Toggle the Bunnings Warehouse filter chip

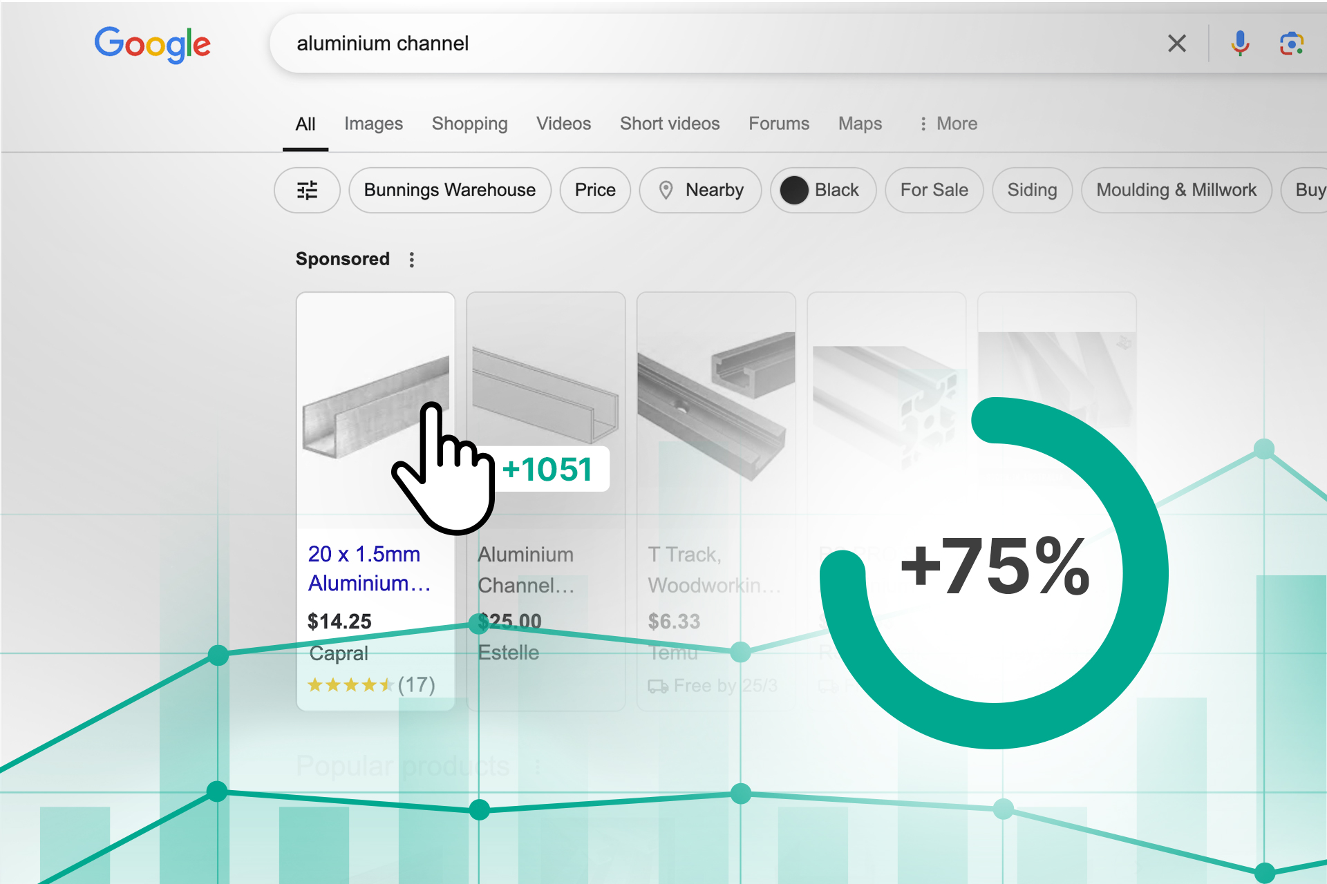[449, 190]
